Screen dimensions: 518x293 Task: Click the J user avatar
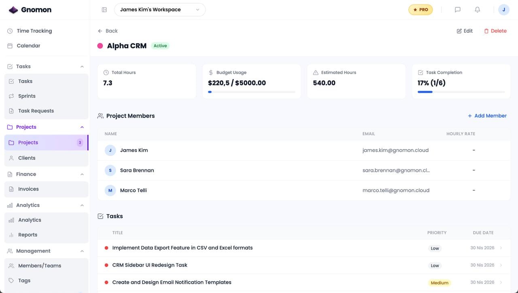[504, 10]
